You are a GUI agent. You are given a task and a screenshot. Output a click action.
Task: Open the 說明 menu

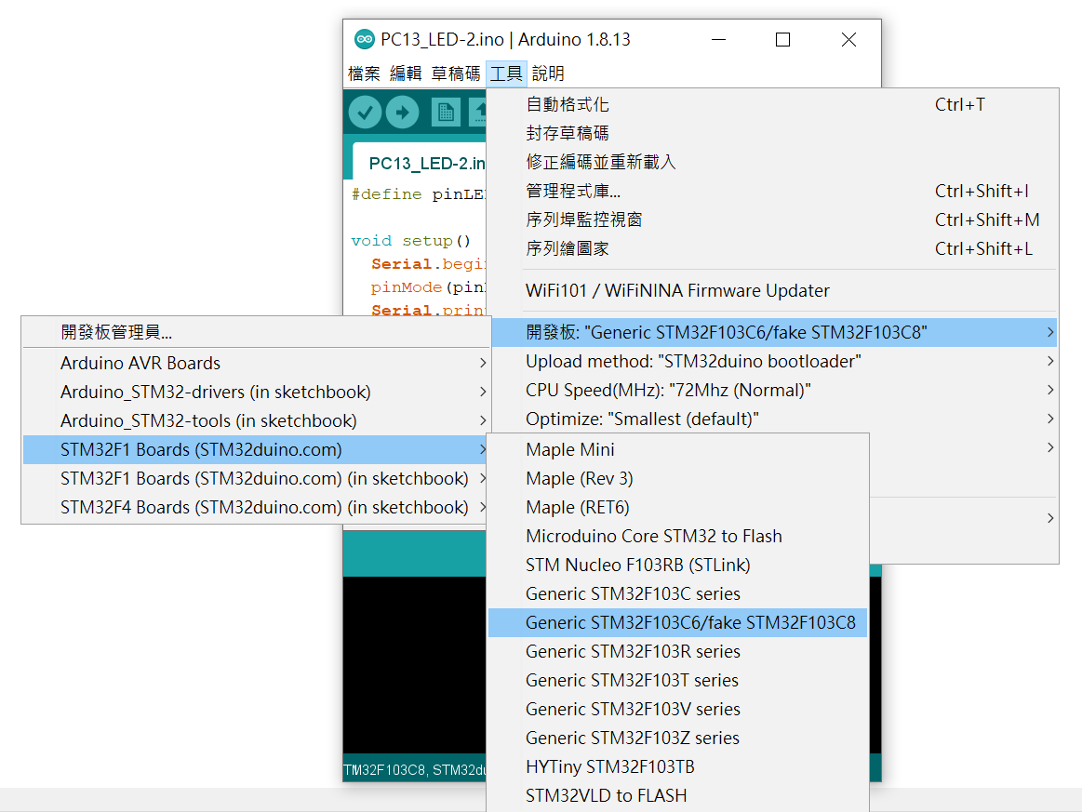[x=547, y=73]
